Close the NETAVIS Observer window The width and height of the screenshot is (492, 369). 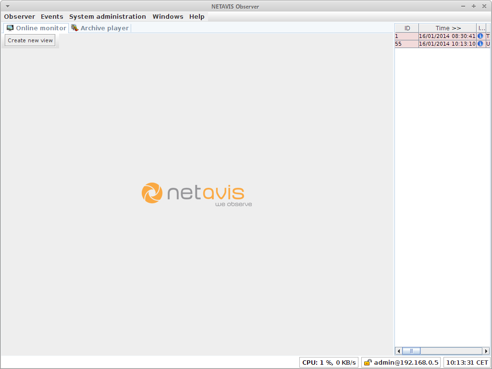pos(484,6)
